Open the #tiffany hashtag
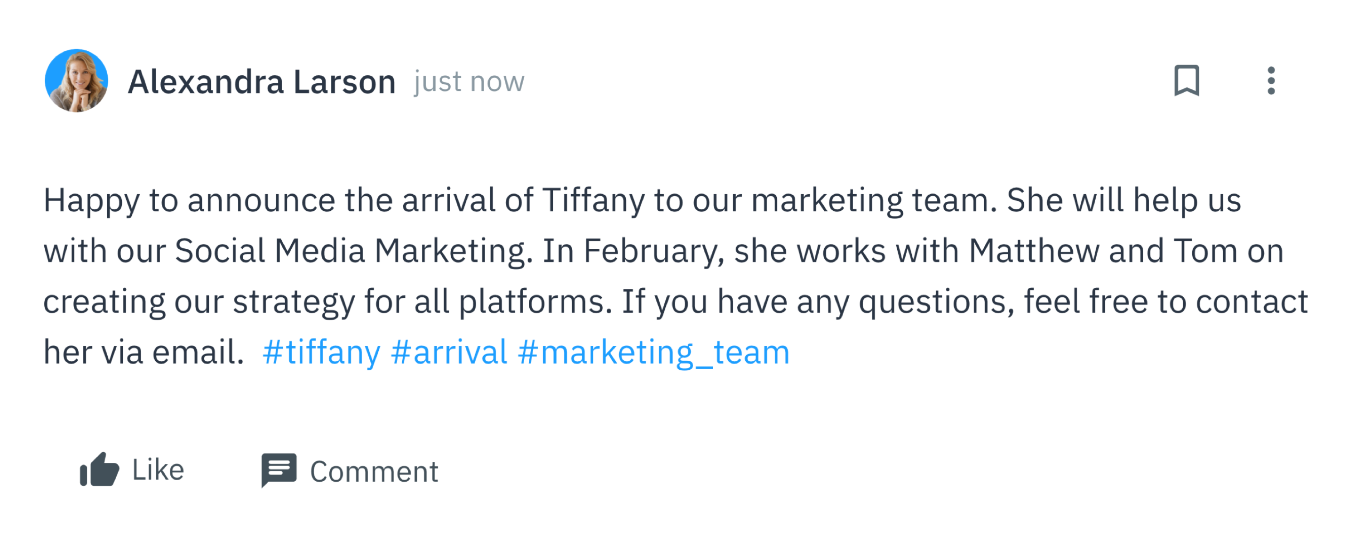Image resolution: width=1355 pixels, height=556 pixels. (x=321, y=352)
